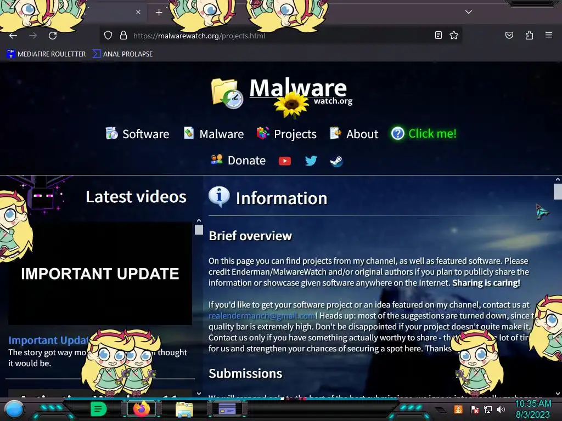This screenshot has height=421, width=562.
Task: Click the site security padlock icon
Action: click(123, 36)
